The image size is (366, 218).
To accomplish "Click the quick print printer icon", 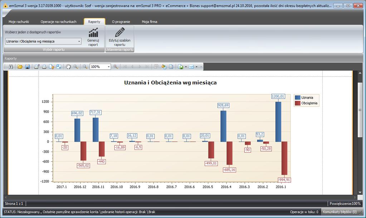I will point(44,67).
